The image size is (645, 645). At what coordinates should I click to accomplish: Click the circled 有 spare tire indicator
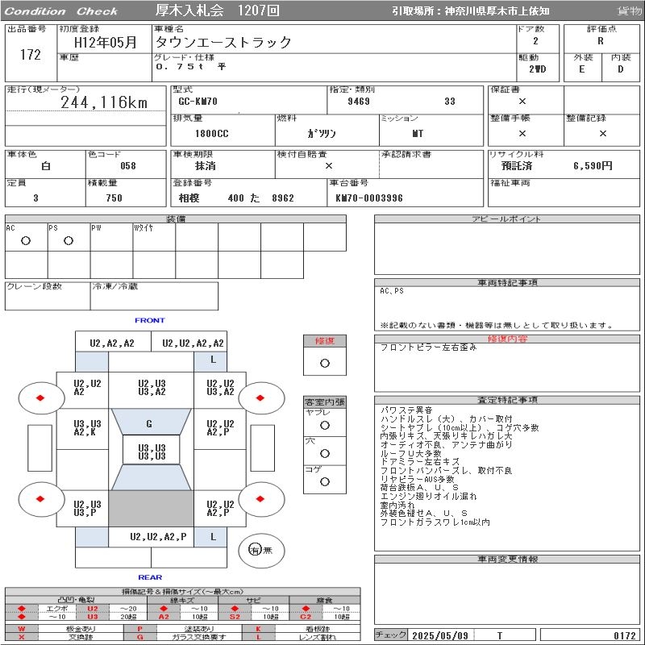(256, 550)
